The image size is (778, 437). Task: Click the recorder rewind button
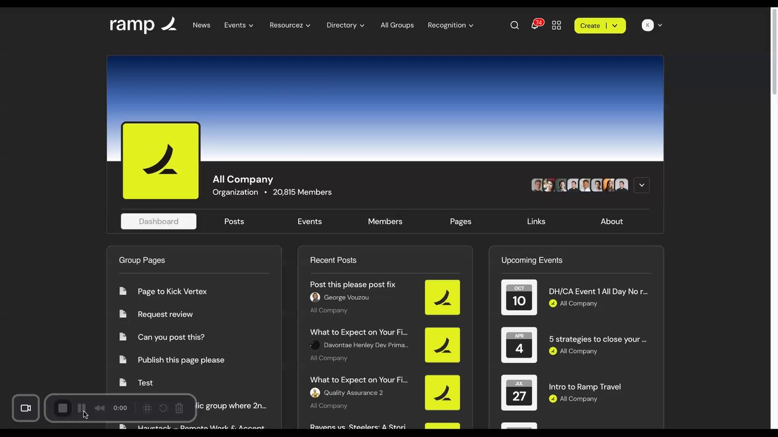click(x=100, y=408)
